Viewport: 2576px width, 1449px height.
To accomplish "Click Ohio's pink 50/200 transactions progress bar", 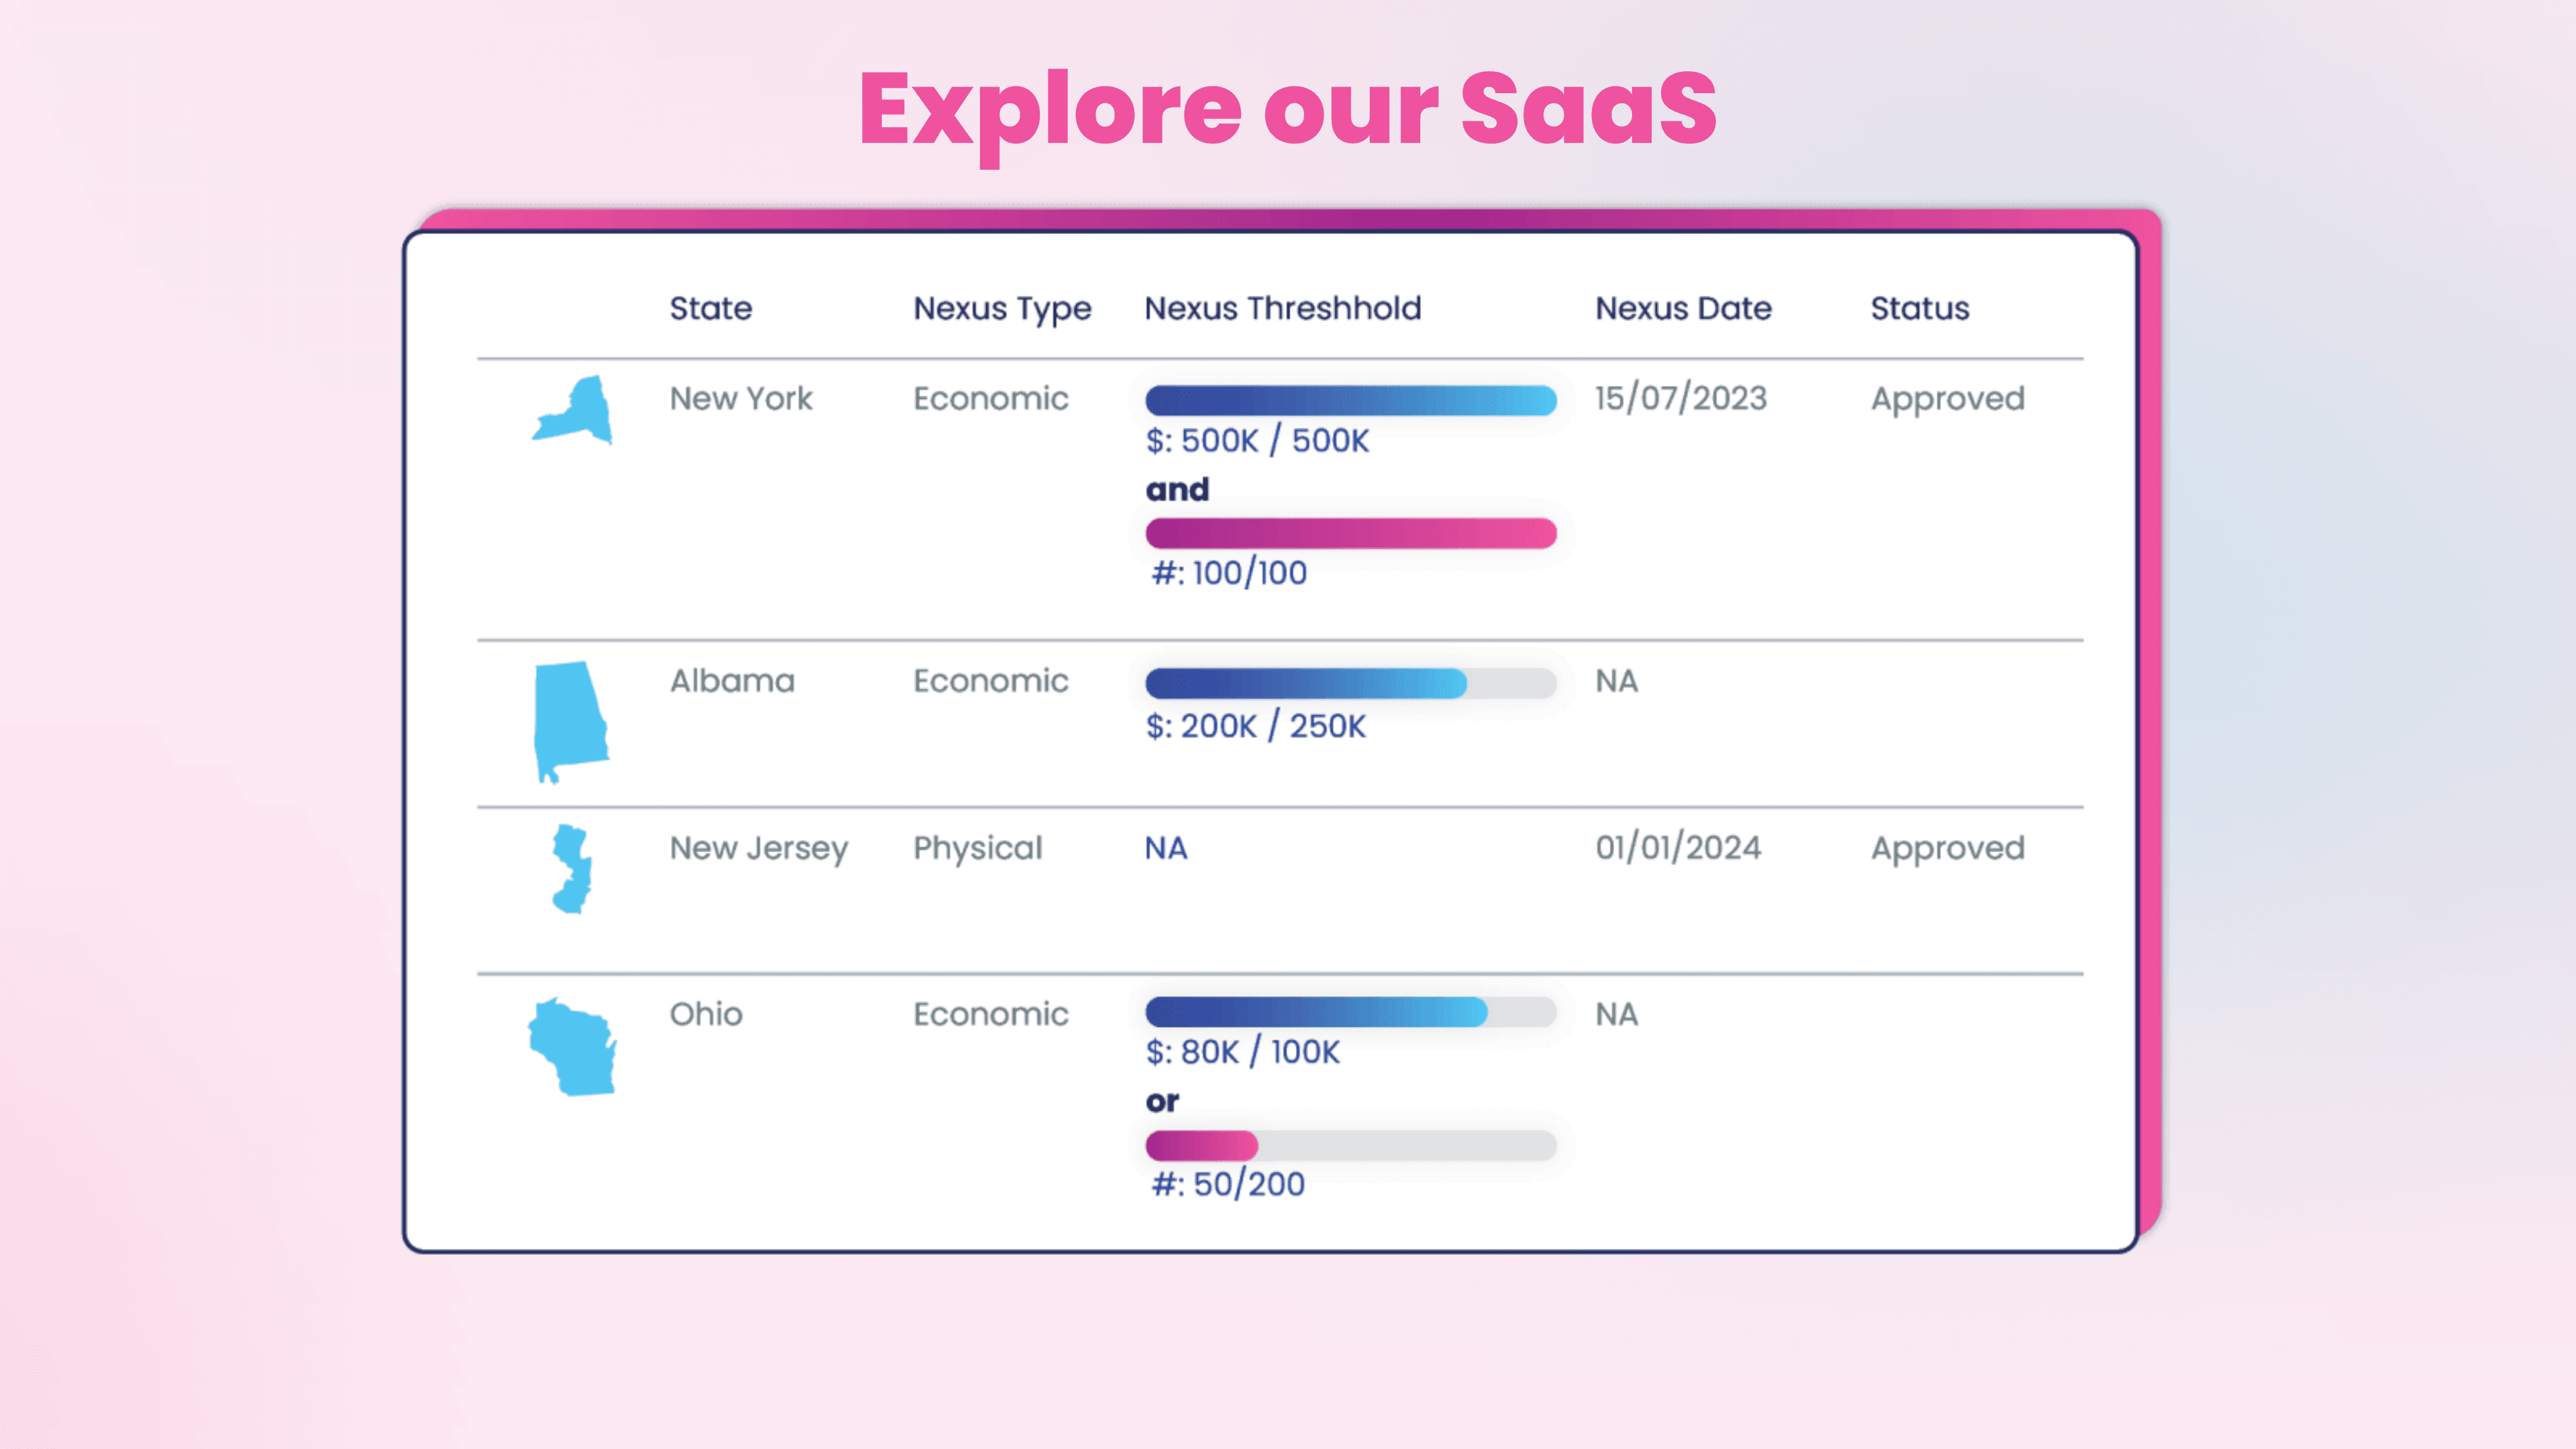I will click(x=1350, y=1145).
